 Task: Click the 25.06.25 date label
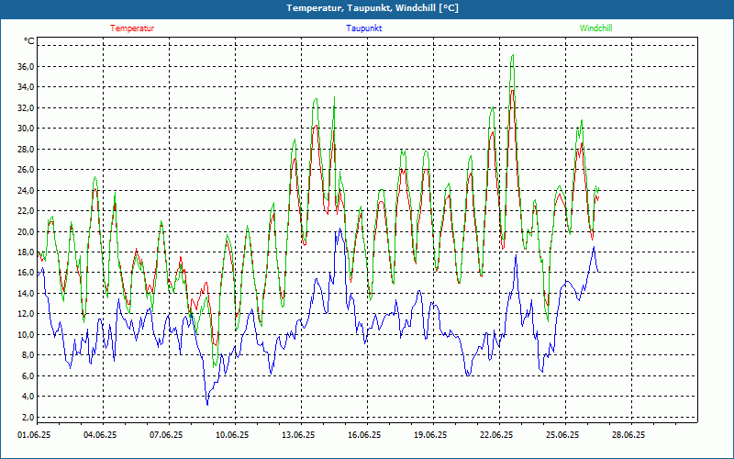point(562,435)
